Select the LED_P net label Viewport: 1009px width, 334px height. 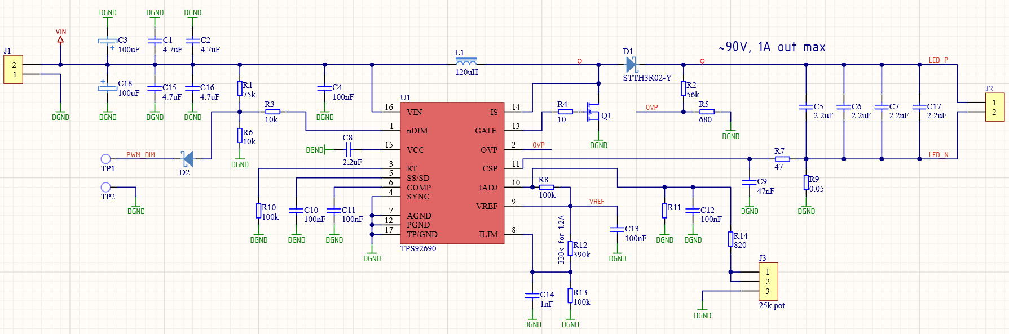938,60
